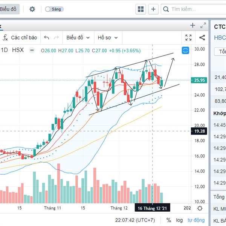226x226 pixels.
Task: Expand the Hồ sơ profile dropdown
Action: [x=108, y=38]
